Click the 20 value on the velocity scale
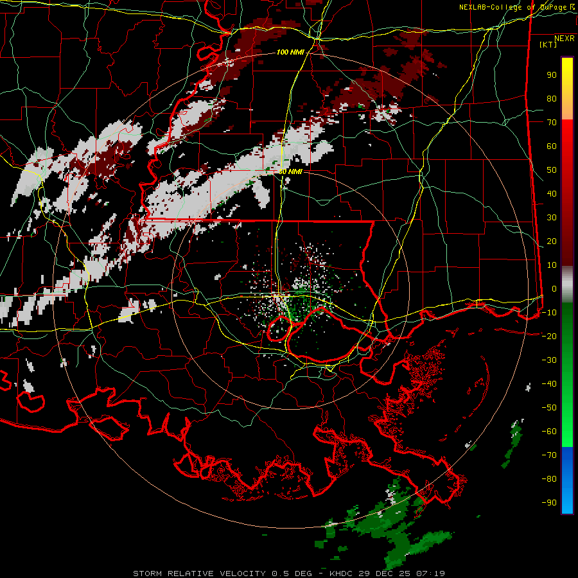 pyautogui.click(x=552, y=241)
